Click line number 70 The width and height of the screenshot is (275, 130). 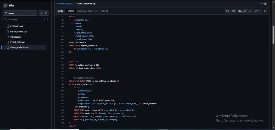62,123
